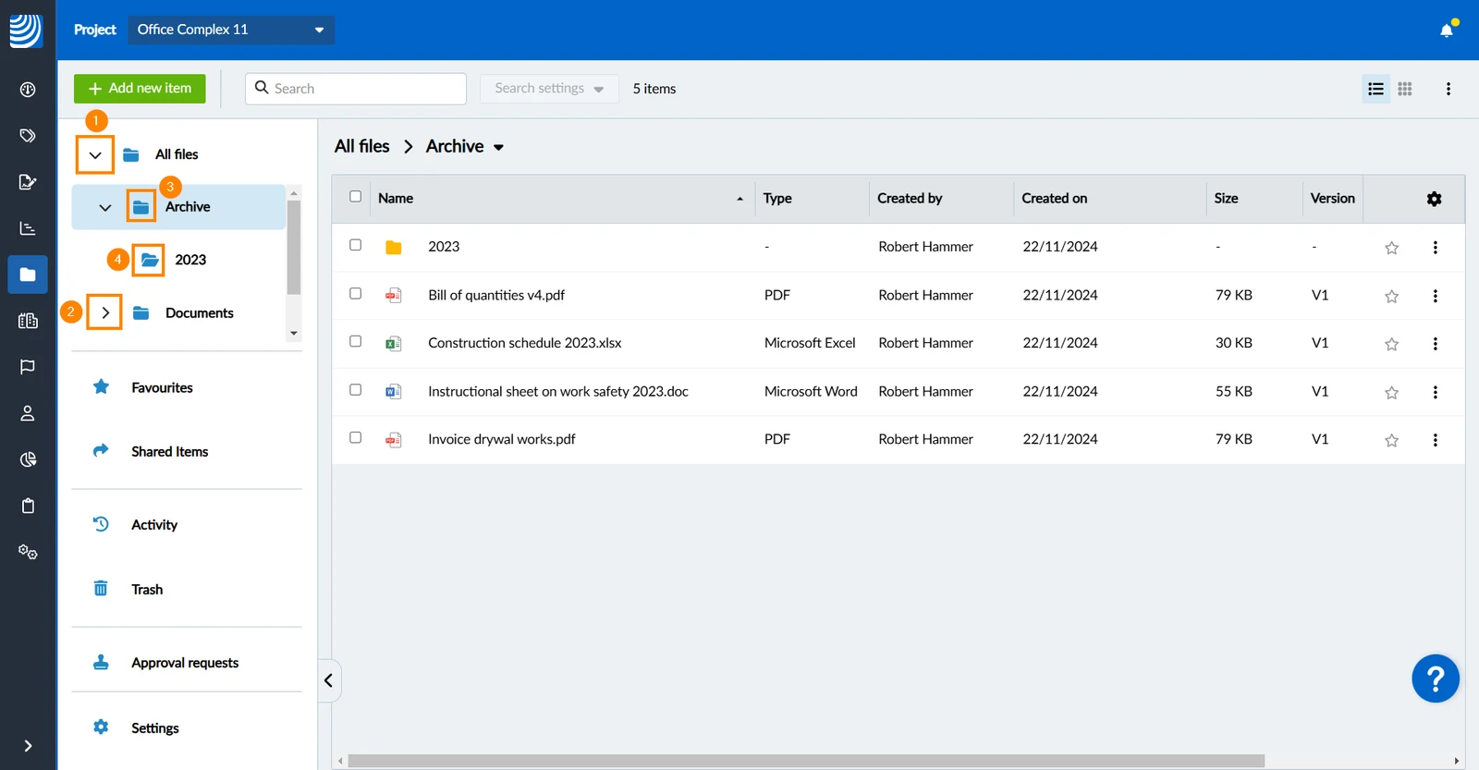The height and width of the screenshot is (770, 1479).
Task: Switch to grid view
Action: point(1405,89)
